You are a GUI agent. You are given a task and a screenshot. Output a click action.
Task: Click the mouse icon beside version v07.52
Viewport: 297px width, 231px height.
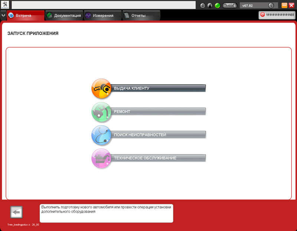[271, 6]
